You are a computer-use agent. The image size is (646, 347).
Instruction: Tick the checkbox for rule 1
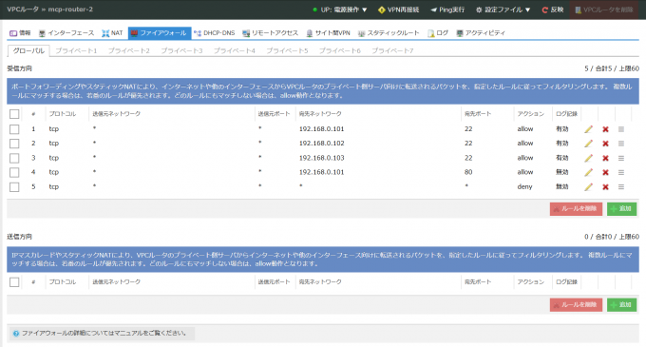[14, 129]
